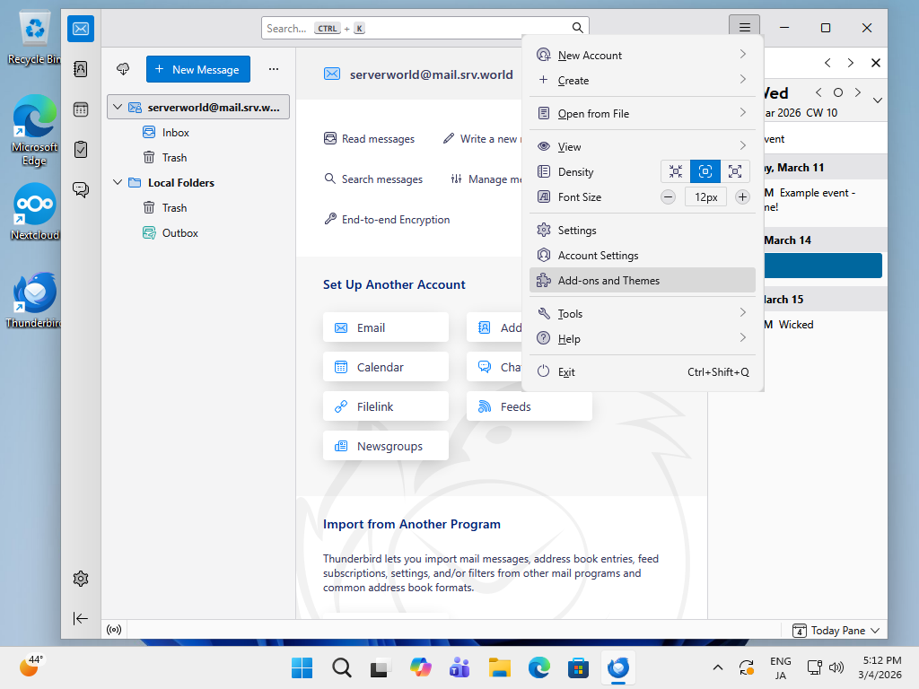919x689 pixels.
Task: Click the online status icon in status bar
Action: [x=114, y=630]
